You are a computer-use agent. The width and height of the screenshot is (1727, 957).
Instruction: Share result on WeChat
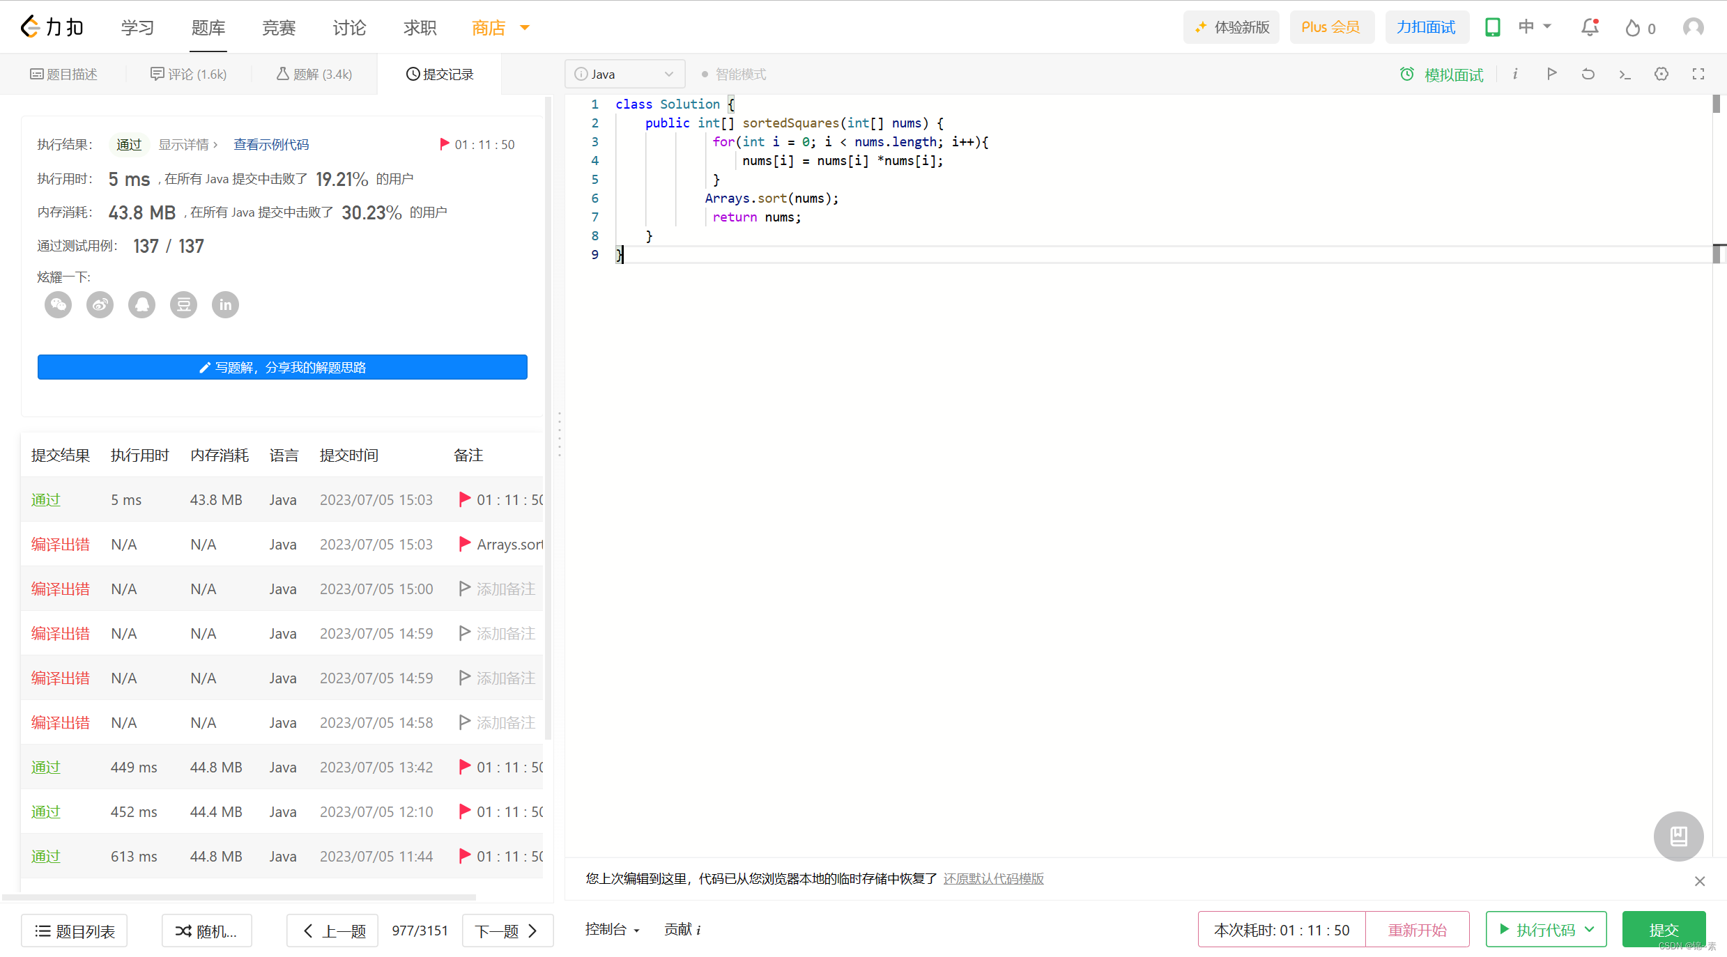[x=58, y=304]
